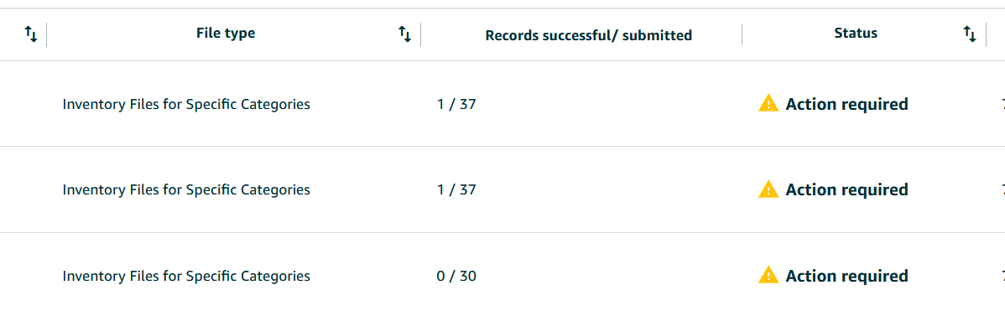1005x316 pixels.
Task: Click the sort arrows beside Status header
Action: [970, 34]
